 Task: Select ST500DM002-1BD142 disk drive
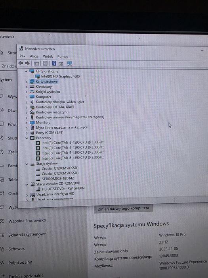(58, 178)
